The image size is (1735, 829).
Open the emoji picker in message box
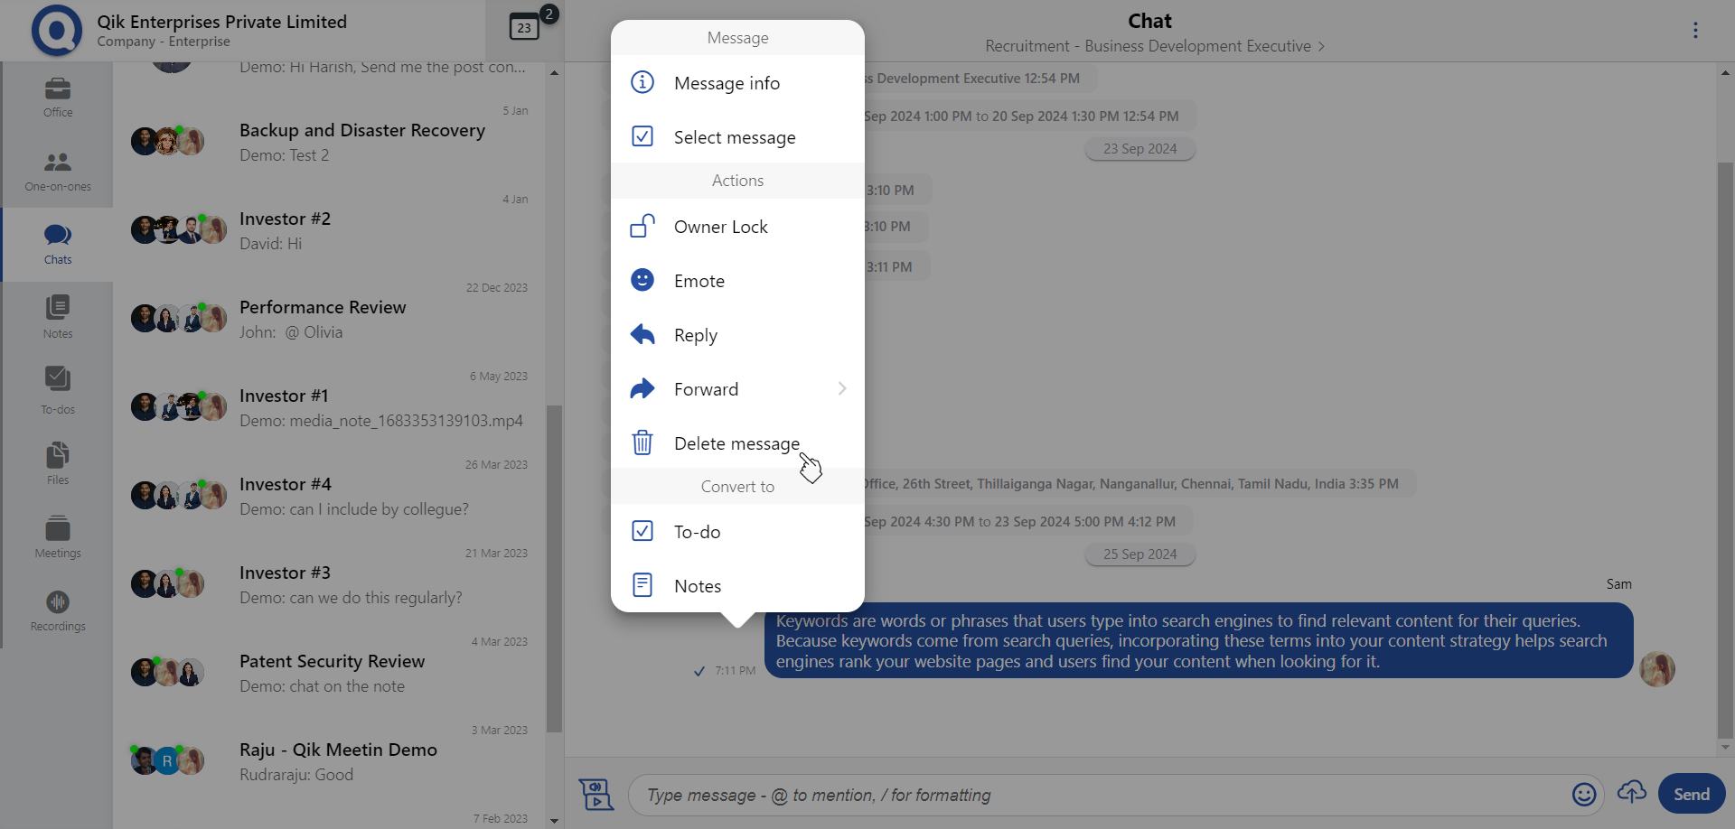[1583, 795]
